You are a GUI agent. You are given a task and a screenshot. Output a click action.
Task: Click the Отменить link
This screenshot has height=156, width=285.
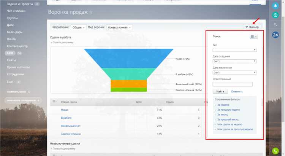coord(237,92)
